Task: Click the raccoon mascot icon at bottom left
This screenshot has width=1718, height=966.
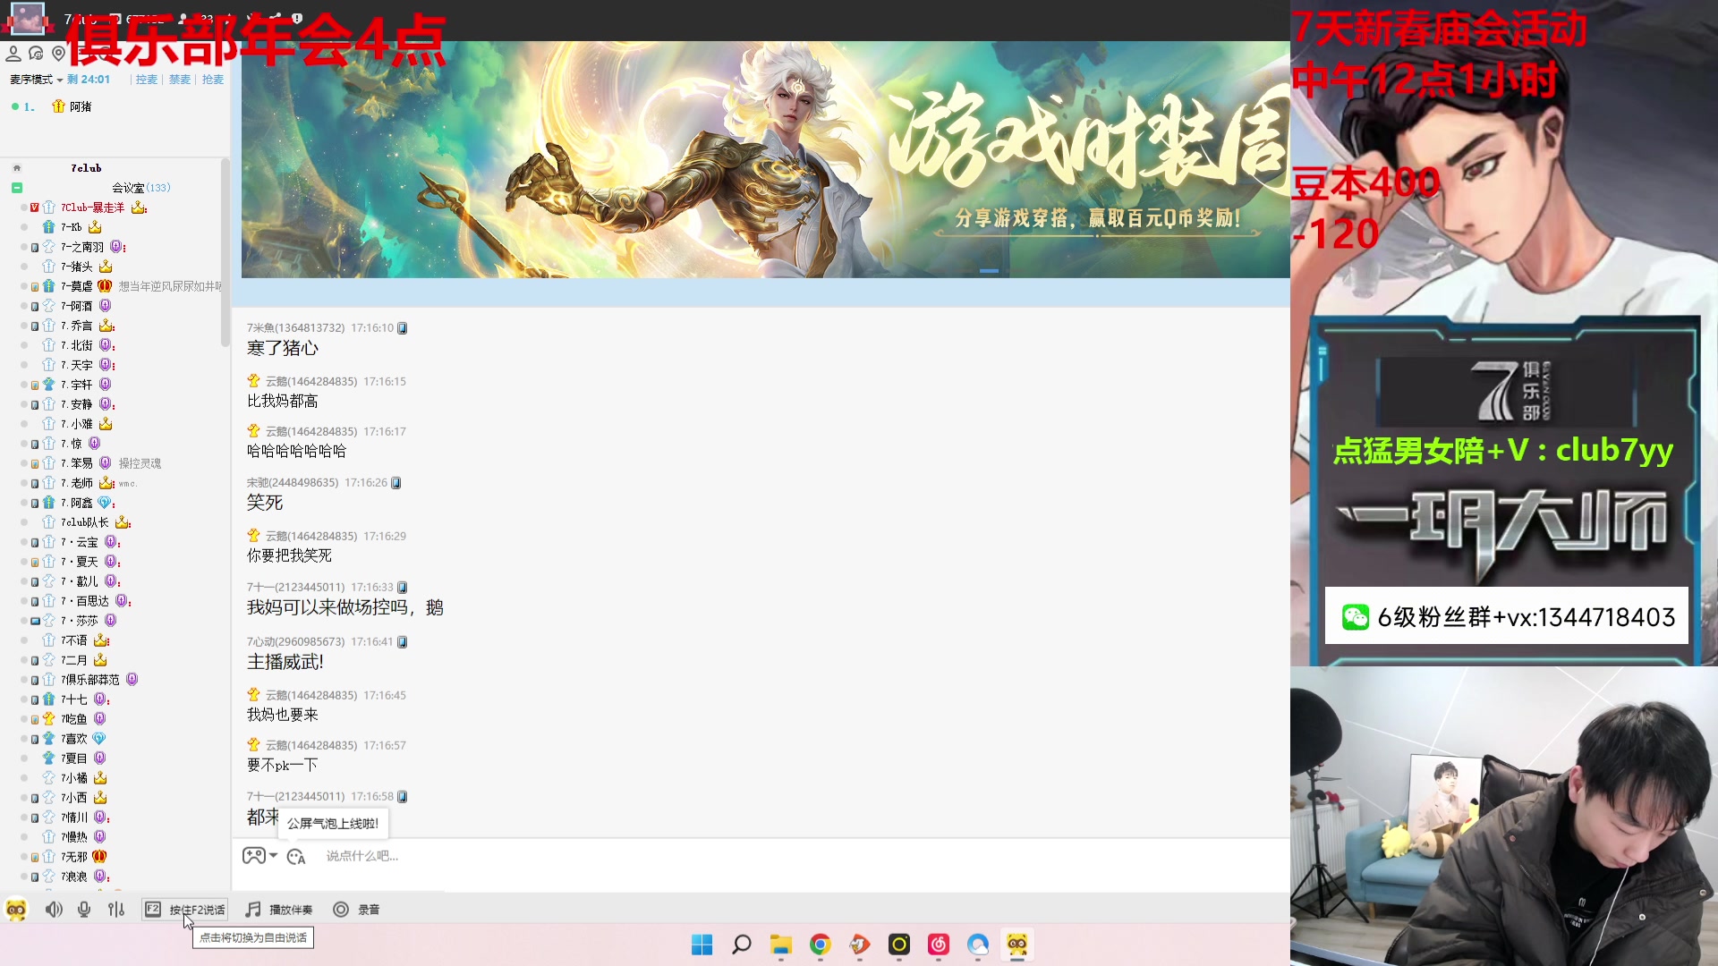Action: (16, 910)
